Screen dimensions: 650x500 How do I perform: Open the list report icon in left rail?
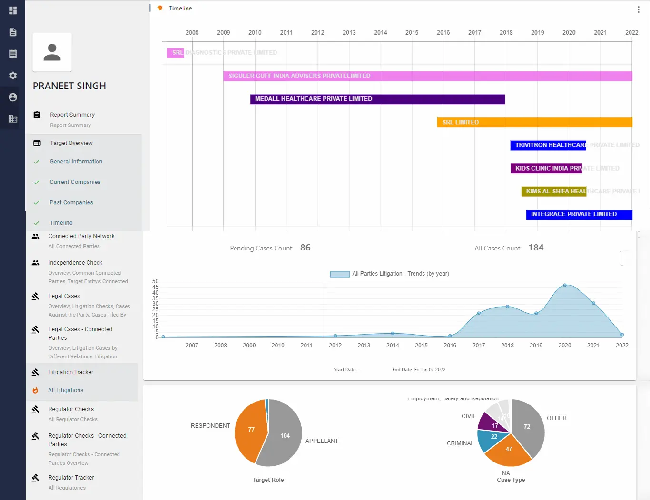13,54
